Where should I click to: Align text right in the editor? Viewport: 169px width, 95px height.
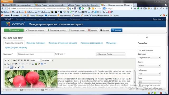pos(25,60)
